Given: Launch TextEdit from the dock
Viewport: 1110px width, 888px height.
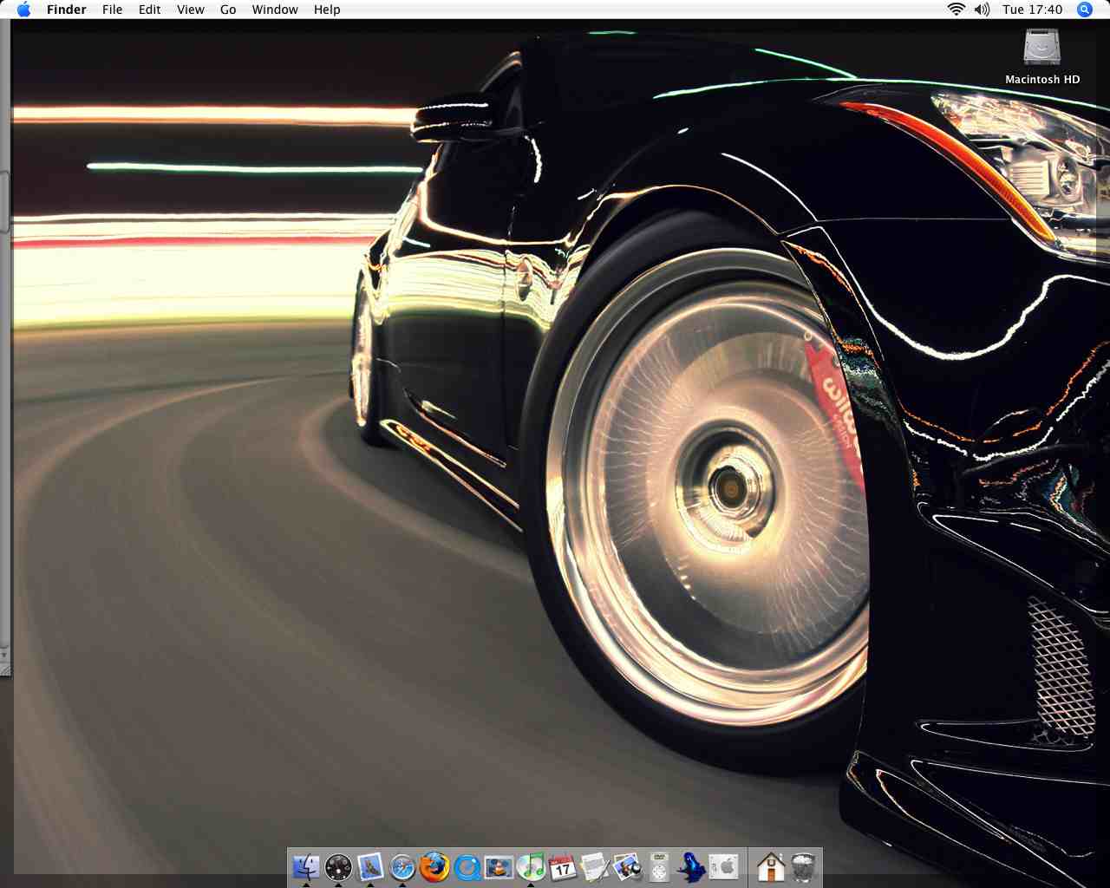Looking at the screenshot, I should 595,866.
